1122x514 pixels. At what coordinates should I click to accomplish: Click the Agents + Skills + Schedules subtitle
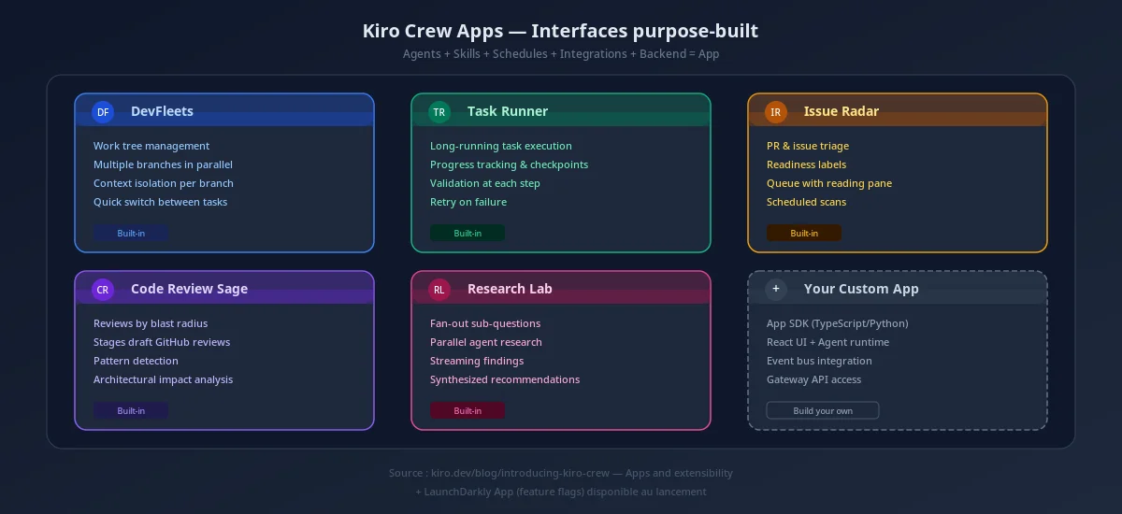click(x=561, y=54)
